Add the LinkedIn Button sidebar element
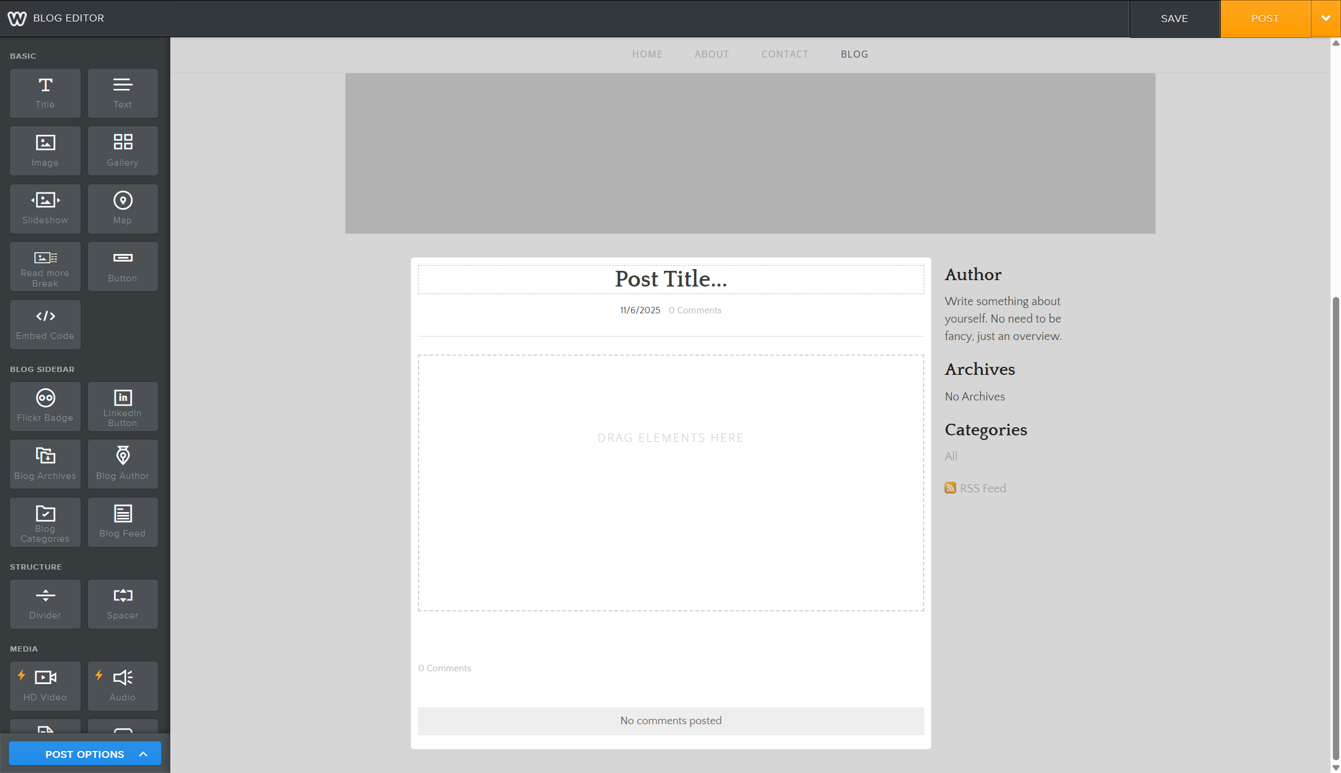 123,406
